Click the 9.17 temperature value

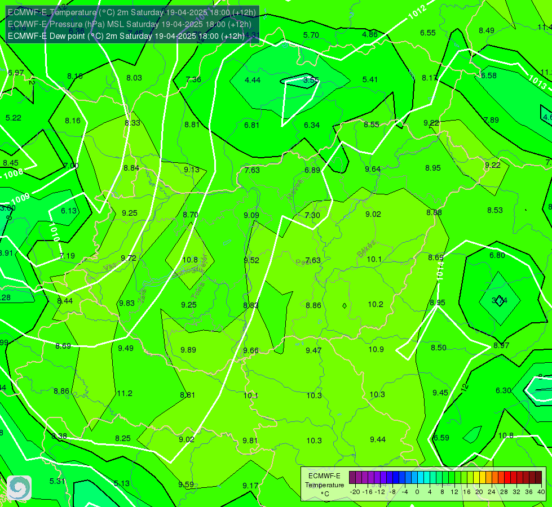click(250, 486)
